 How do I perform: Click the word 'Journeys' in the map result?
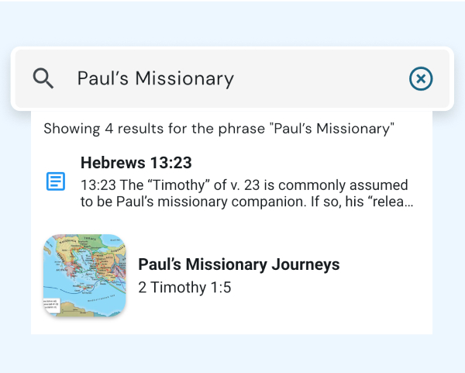(305, 264)
